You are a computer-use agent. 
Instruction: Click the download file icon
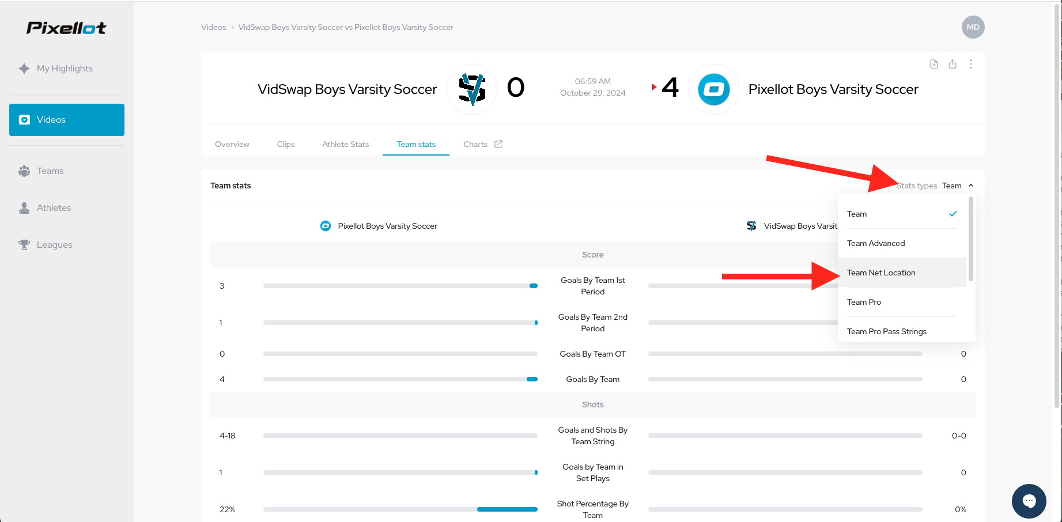click(x=934, y=64)
